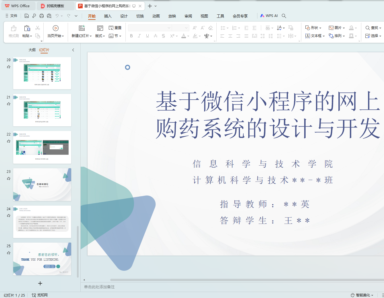Open the Find (查找) button
This screenshot has width=384, height=298.
click(x=373, y=28)
